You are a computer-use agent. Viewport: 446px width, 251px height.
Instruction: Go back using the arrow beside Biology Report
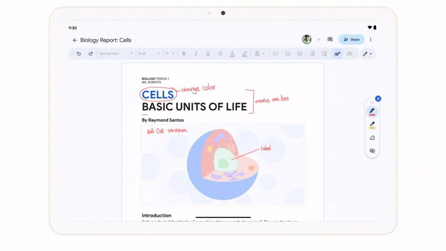coord(75,40)
